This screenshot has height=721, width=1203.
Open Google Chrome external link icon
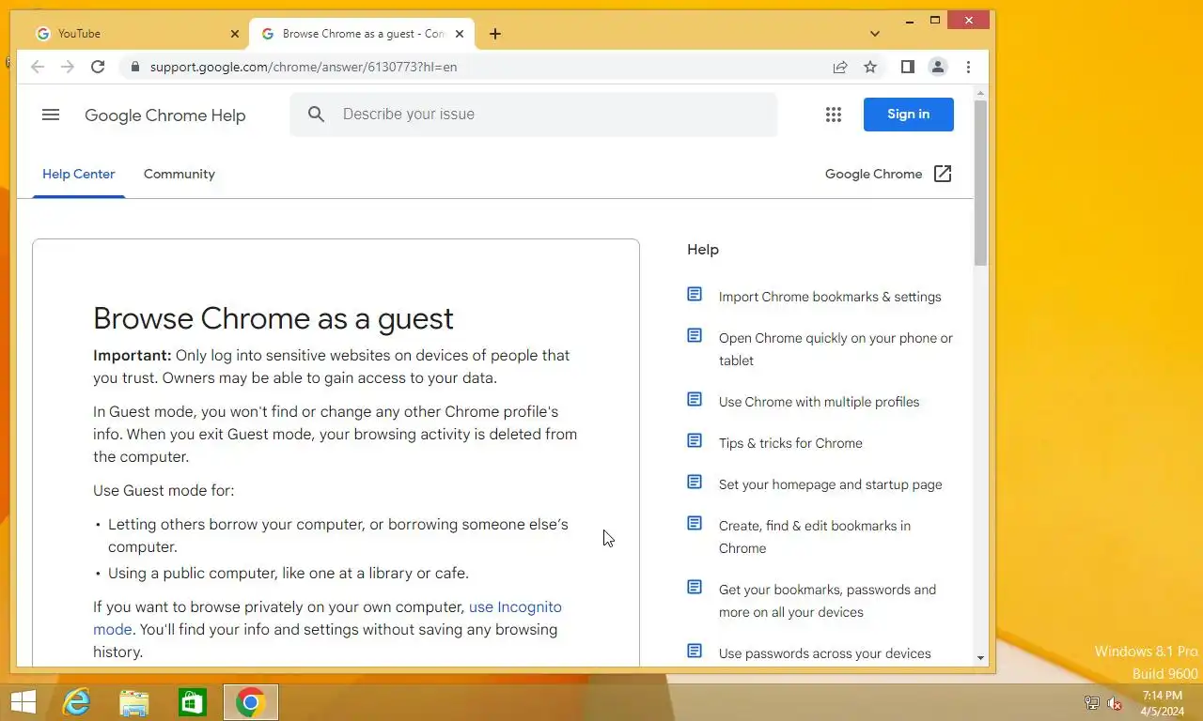(x=943, y=174)
